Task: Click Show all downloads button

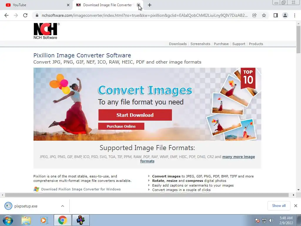Action: (279, 206)
